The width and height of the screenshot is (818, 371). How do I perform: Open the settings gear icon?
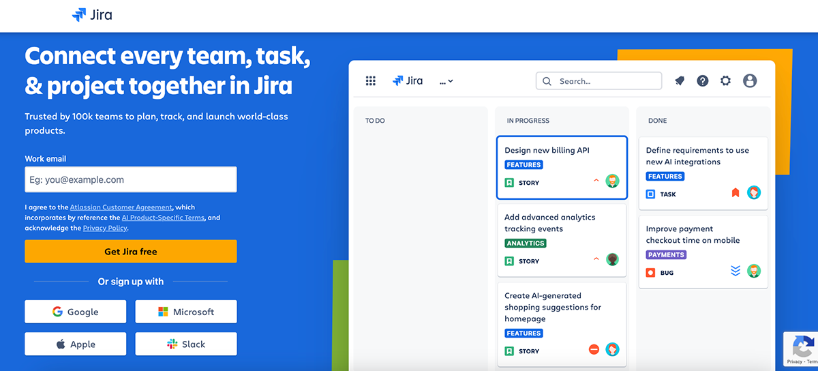coord(725,81)
